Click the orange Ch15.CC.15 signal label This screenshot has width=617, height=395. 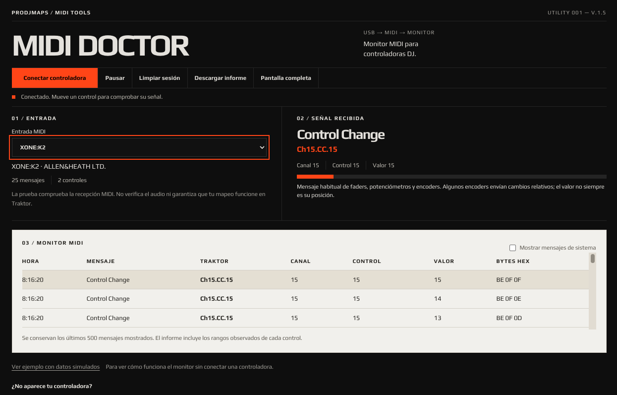click(x=317, y=149)
